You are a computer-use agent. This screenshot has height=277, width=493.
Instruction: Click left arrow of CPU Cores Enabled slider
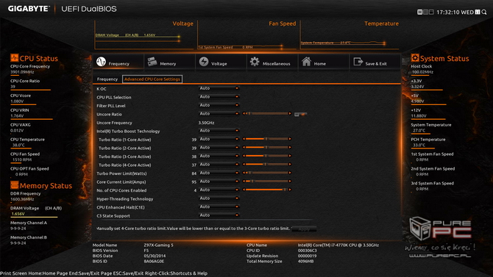click(x=244, y=190)
